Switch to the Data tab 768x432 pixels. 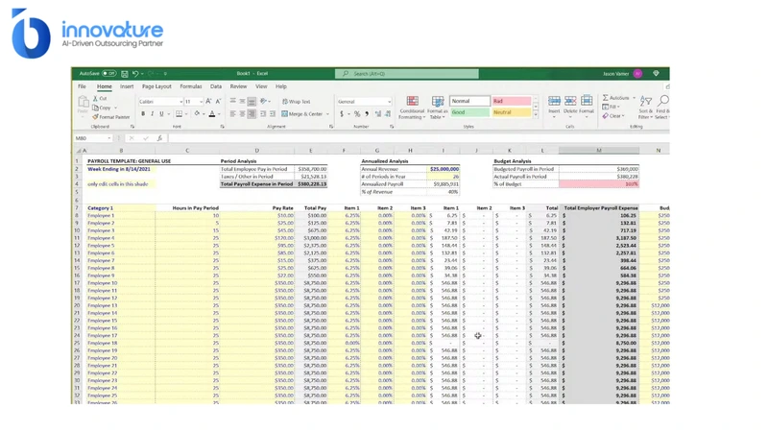pyautogui.click(x=215, y=86)
